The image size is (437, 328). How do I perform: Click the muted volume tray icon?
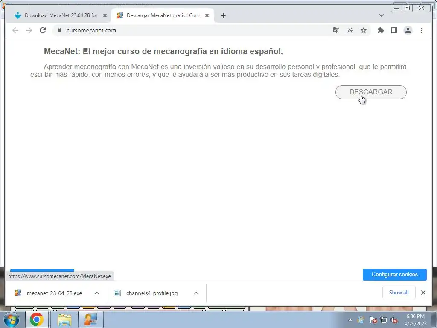pos(394,320)
